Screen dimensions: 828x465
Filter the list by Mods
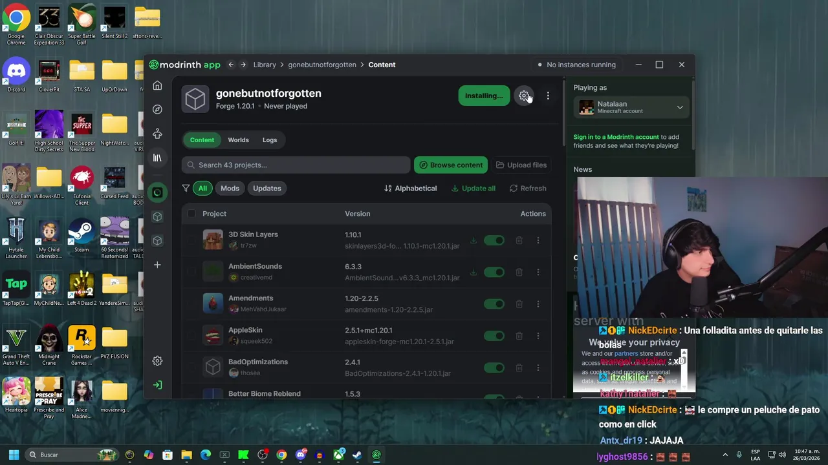230,188
